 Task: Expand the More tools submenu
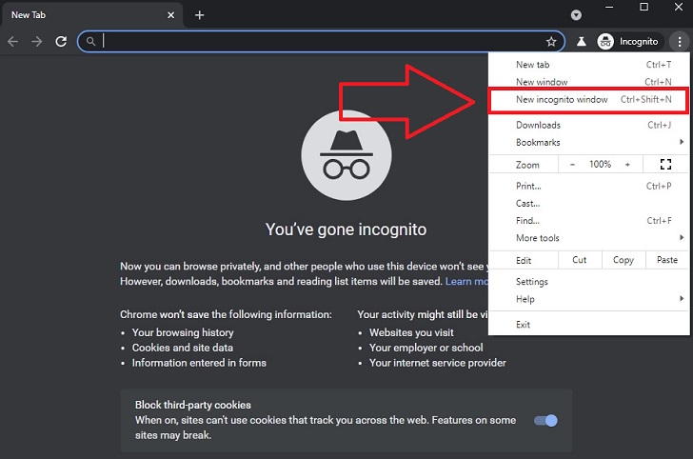(x=588, y=238)
